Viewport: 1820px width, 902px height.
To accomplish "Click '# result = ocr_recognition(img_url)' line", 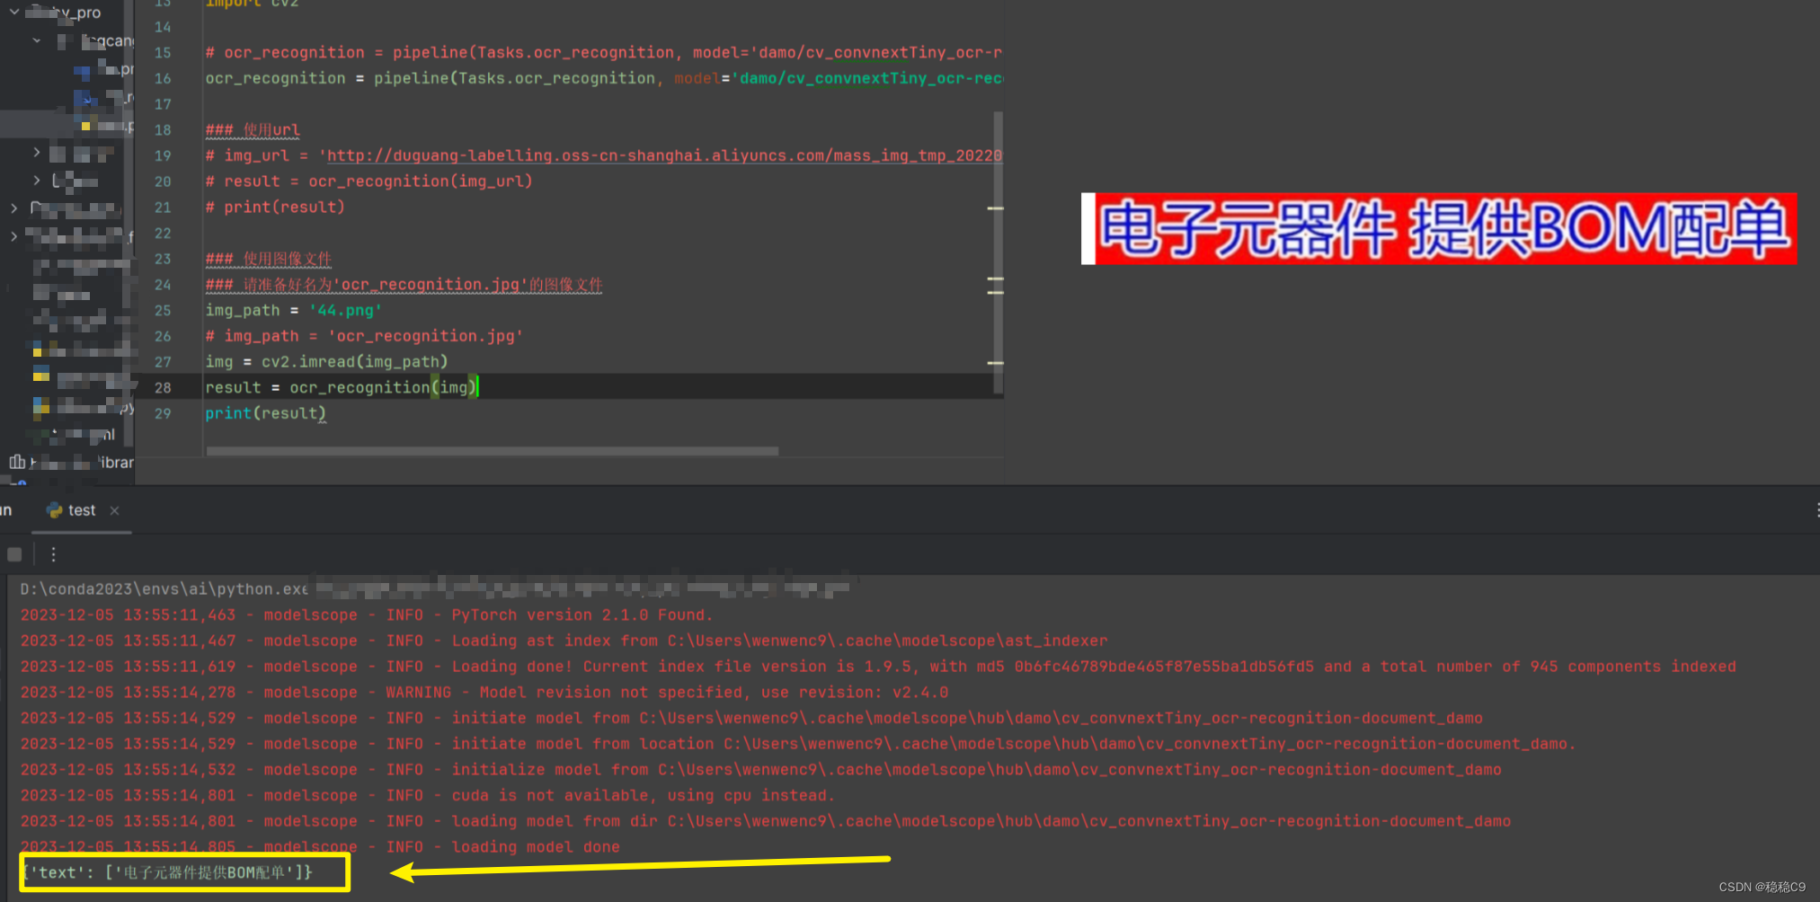I will point(368,181).
